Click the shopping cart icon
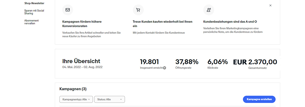This screenshot has width=305, height=107. 138,10
